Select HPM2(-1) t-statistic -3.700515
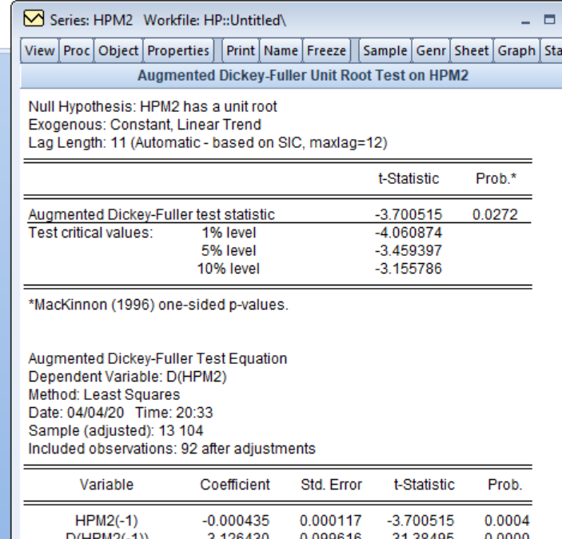Screen dimensions: 562x539 [x=421, y=521]
